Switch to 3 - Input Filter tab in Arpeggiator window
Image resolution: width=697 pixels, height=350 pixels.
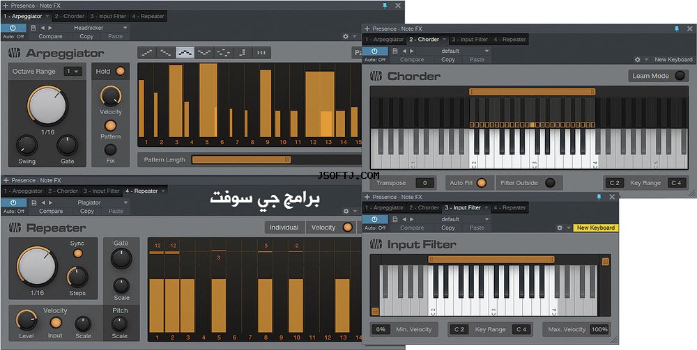[108, 17]
